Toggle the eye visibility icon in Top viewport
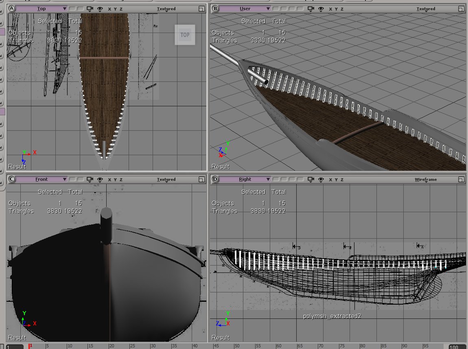The height and width of the screenshot is (349, 468). pos(100,9)
